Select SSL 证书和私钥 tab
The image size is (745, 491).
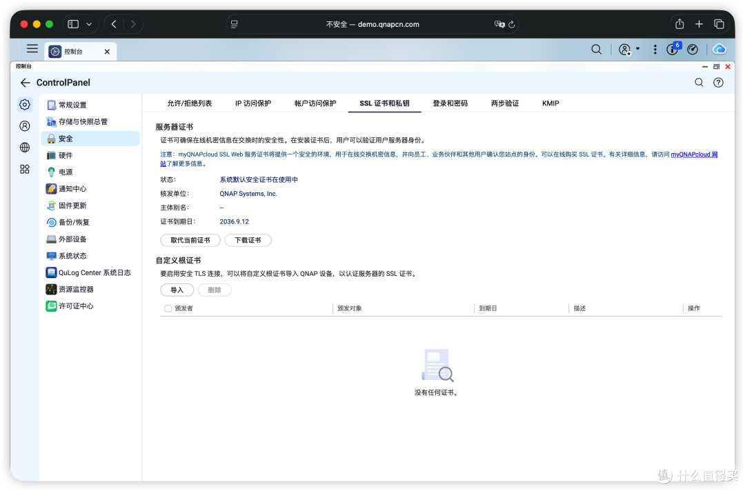coord(384,103)
